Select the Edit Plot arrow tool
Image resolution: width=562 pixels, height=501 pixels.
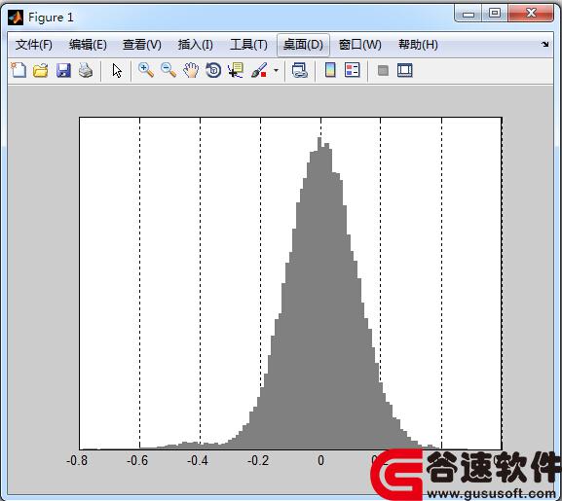pos(117,70)
